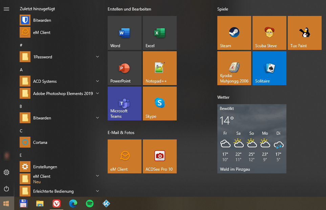Viewport: 326px width, 210px height.
Task: Open the Kyodai Mahjongg 2006 tile
Action: [234, 68]
